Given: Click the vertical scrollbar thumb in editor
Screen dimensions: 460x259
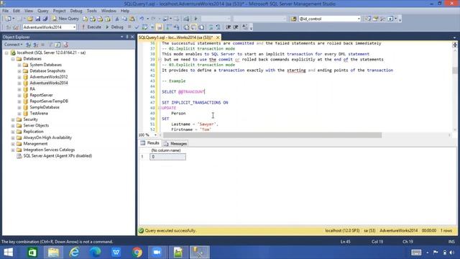Looking at the screenshot, I should (x=455, y=71).
